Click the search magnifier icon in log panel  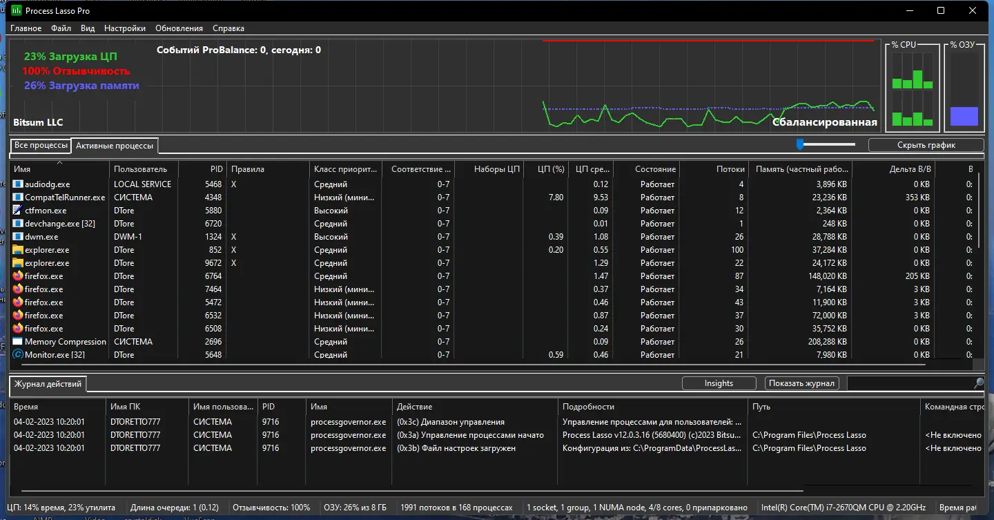[979, 383]
